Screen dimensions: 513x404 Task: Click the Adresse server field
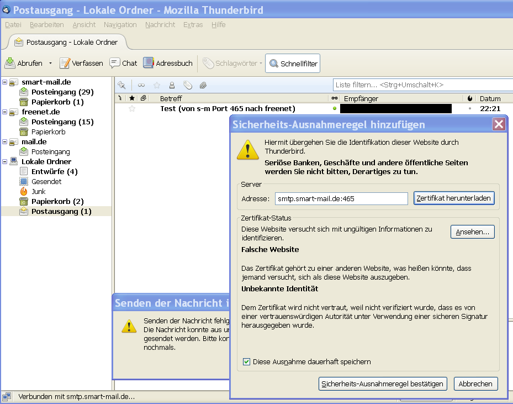(341, 198)
